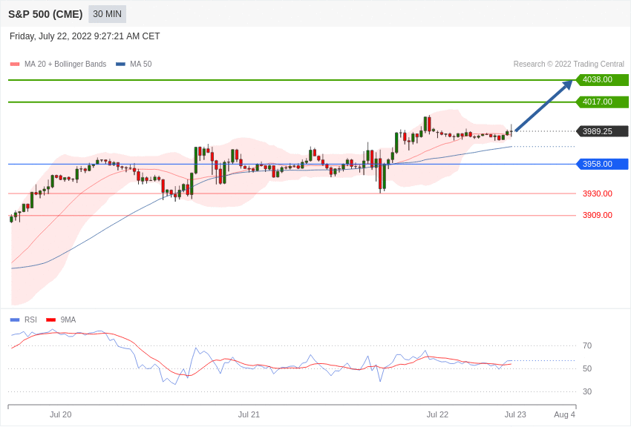The width and height of the screenshot is (631, 427).
Task: Select the S&P 500 (CME) title
Action: [45, 14]
